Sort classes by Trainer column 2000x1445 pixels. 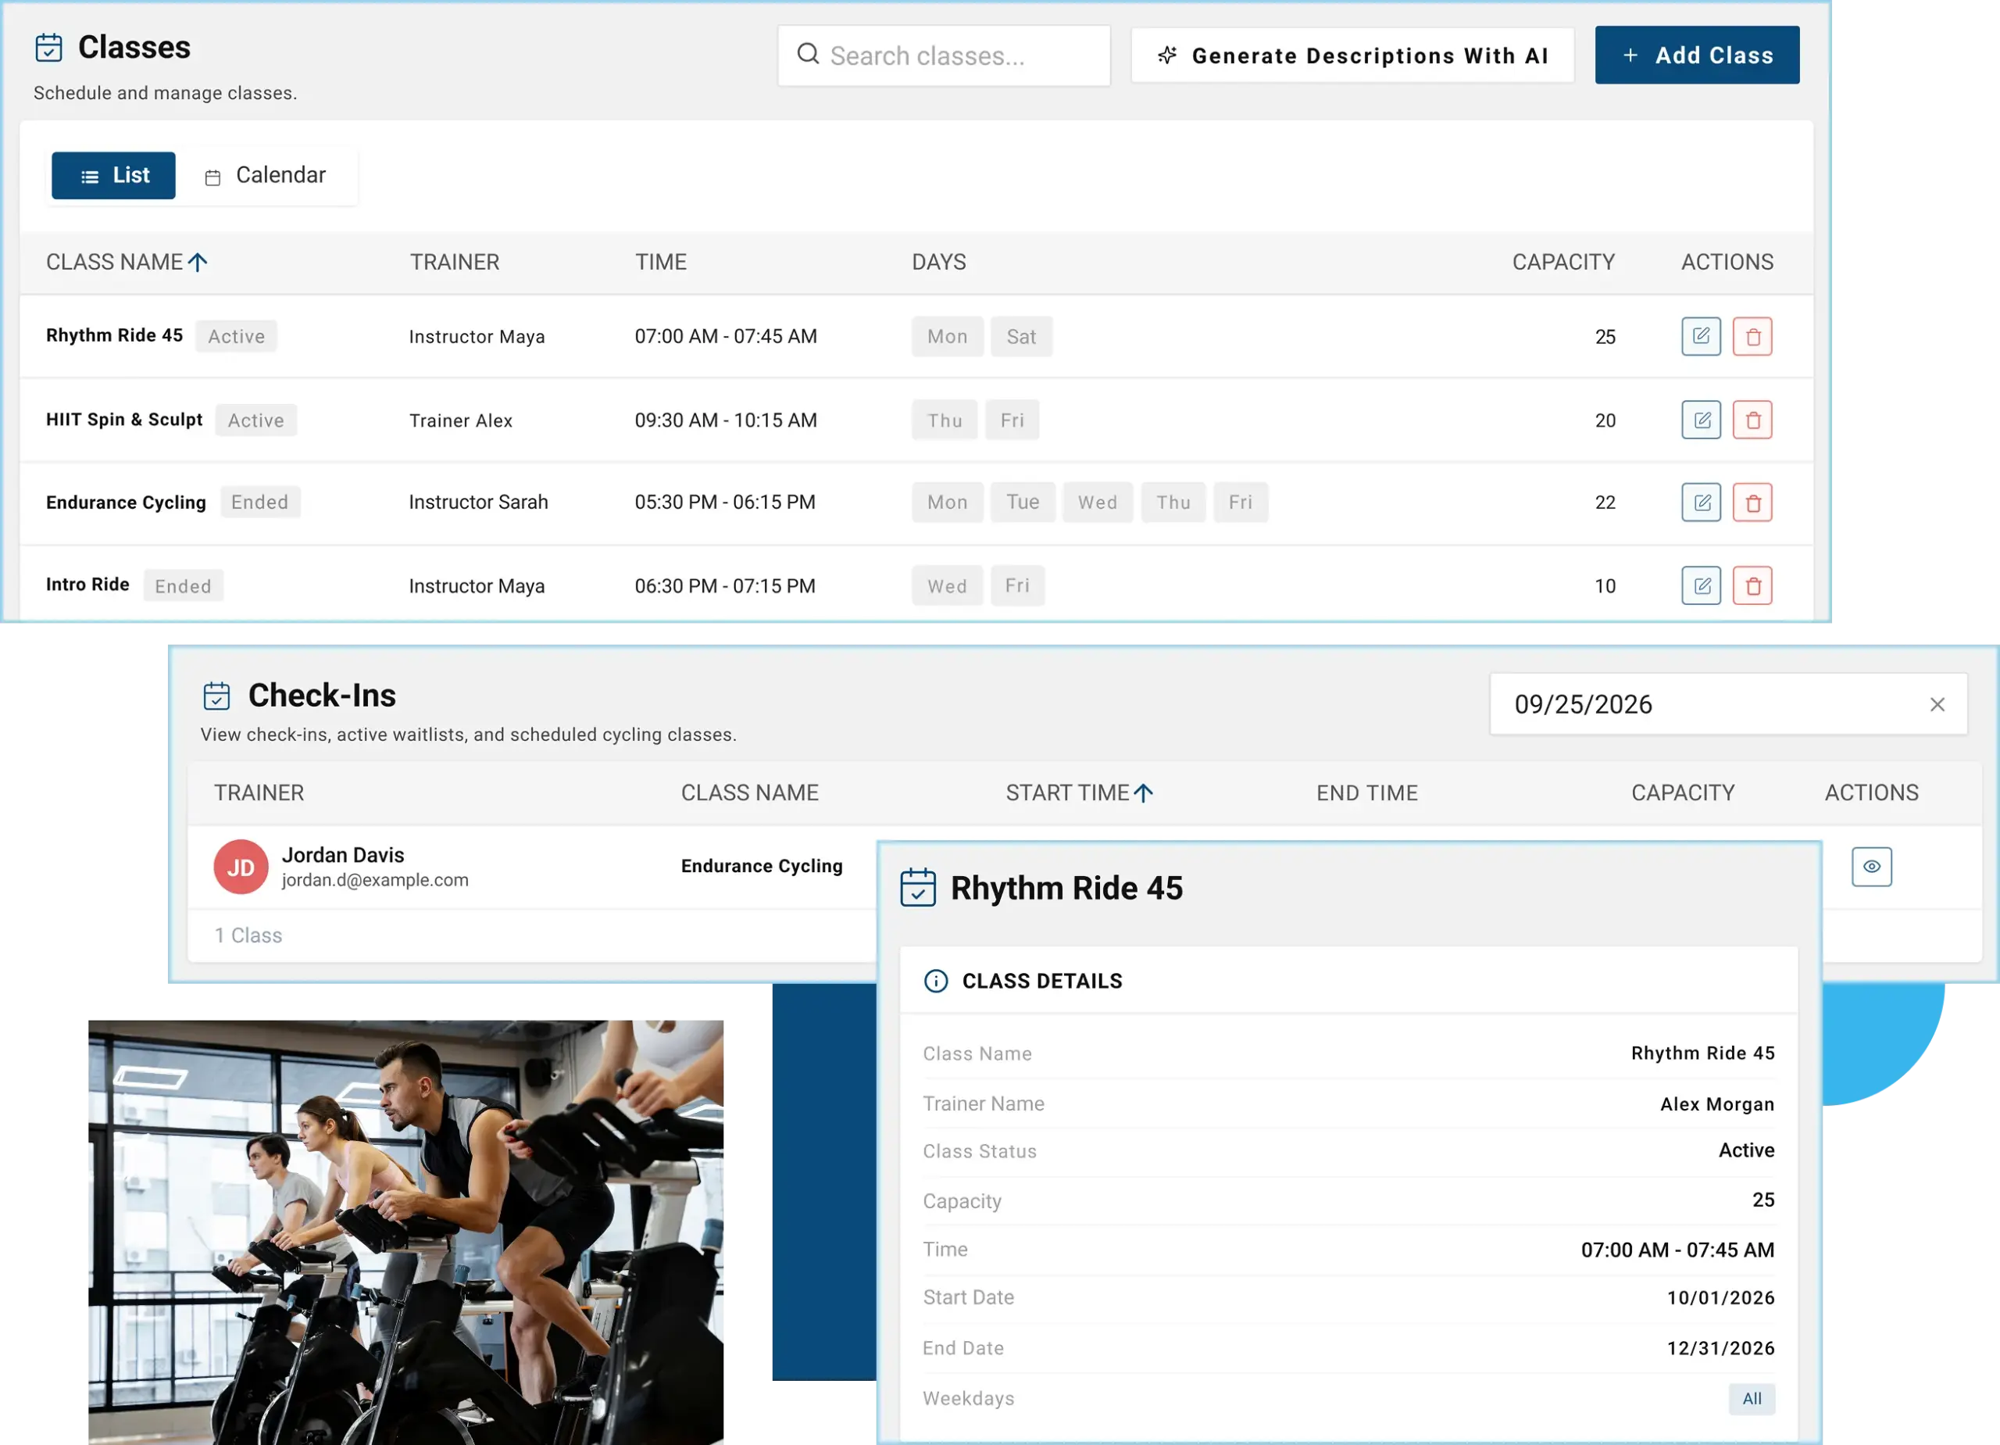point(454,262)
